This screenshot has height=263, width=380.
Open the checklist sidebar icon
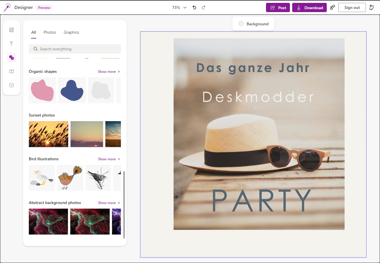coord(12,85)
